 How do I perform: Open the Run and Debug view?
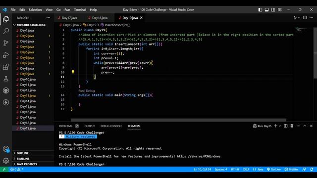coord(6,55)
